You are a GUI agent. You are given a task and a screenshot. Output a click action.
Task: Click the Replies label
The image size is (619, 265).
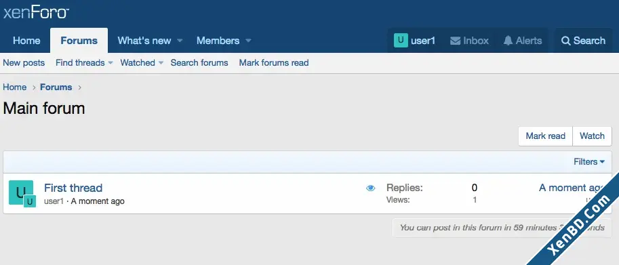coord(405,188)
